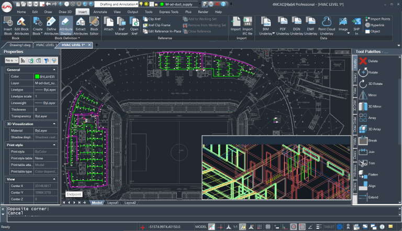The width and height of the screenshot is (402, 231).
Task: Click the Import IFC file icon
Action: click(x=248, y=23)
